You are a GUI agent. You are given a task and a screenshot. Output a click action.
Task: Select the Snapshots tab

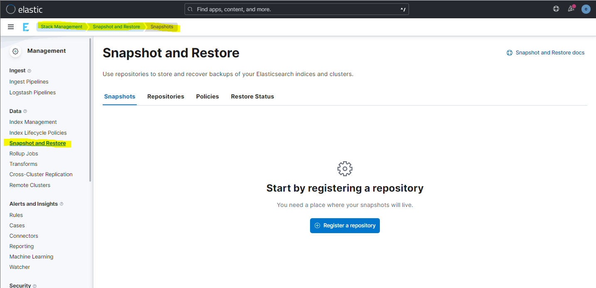120,96
